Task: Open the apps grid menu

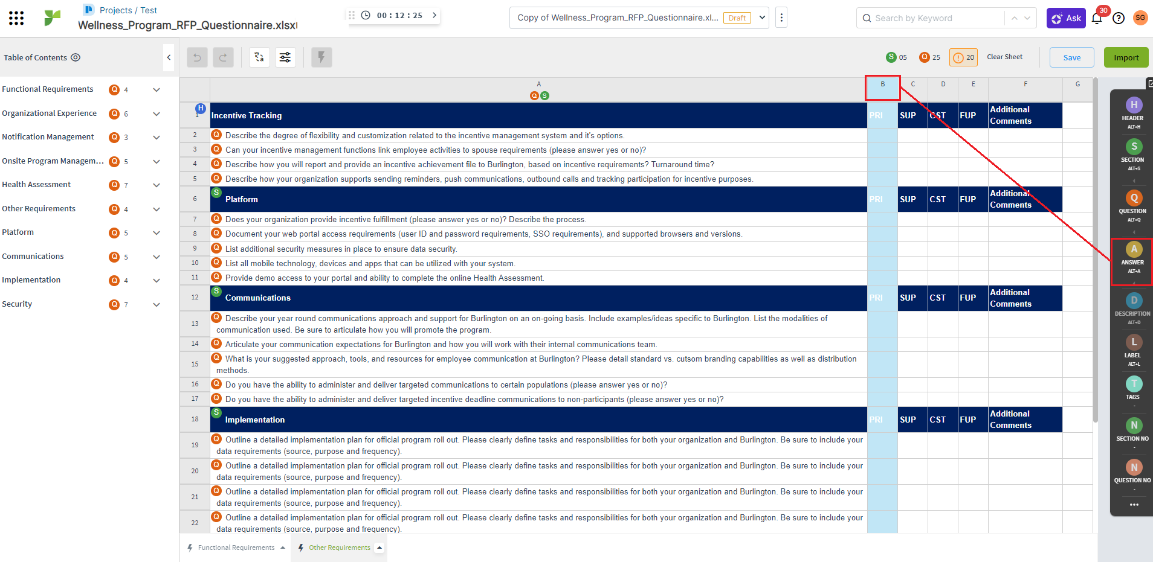Action: point(16,18)
